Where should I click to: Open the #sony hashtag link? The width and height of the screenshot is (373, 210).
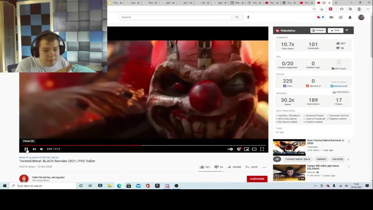coord(22,157)
